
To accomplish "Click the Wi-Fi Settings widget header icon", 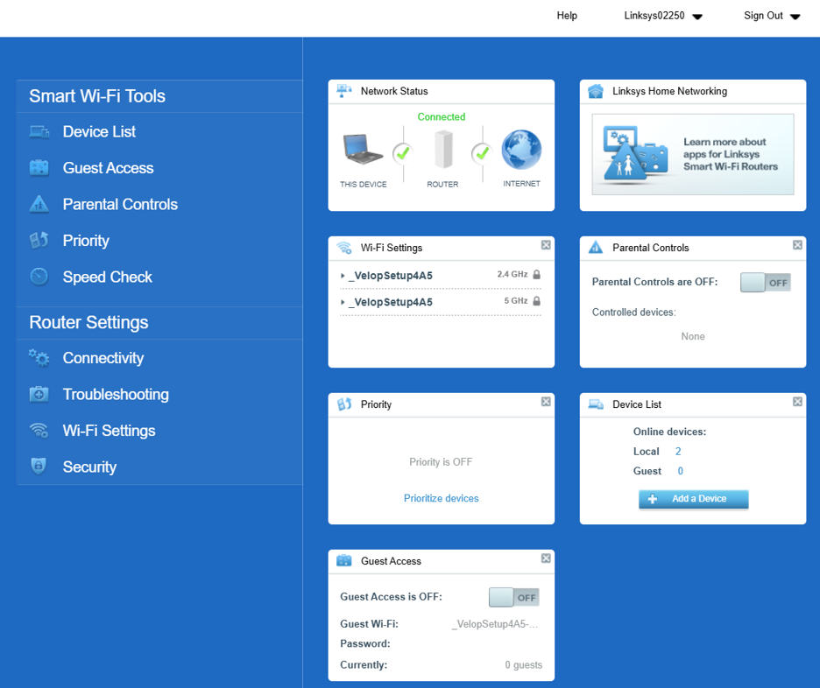I will tap(344, 248).
